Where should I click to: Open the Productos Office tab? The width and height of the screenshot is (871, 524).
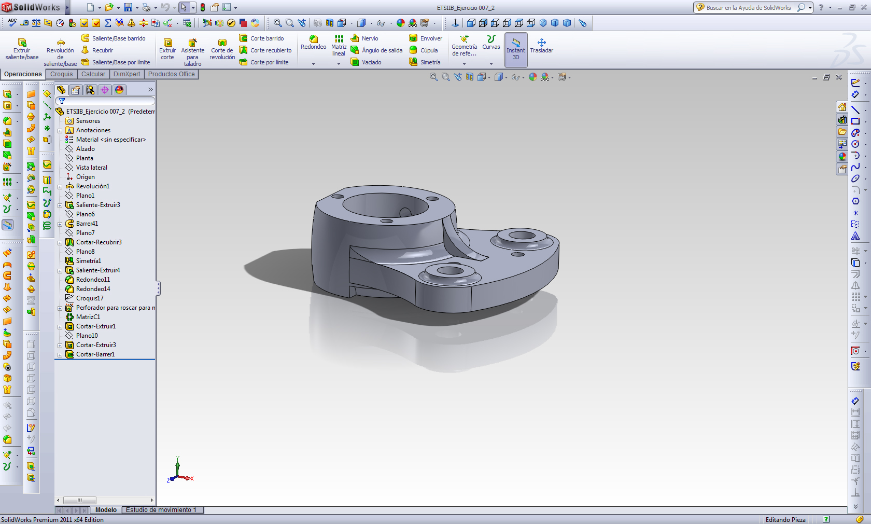[172, 74]
